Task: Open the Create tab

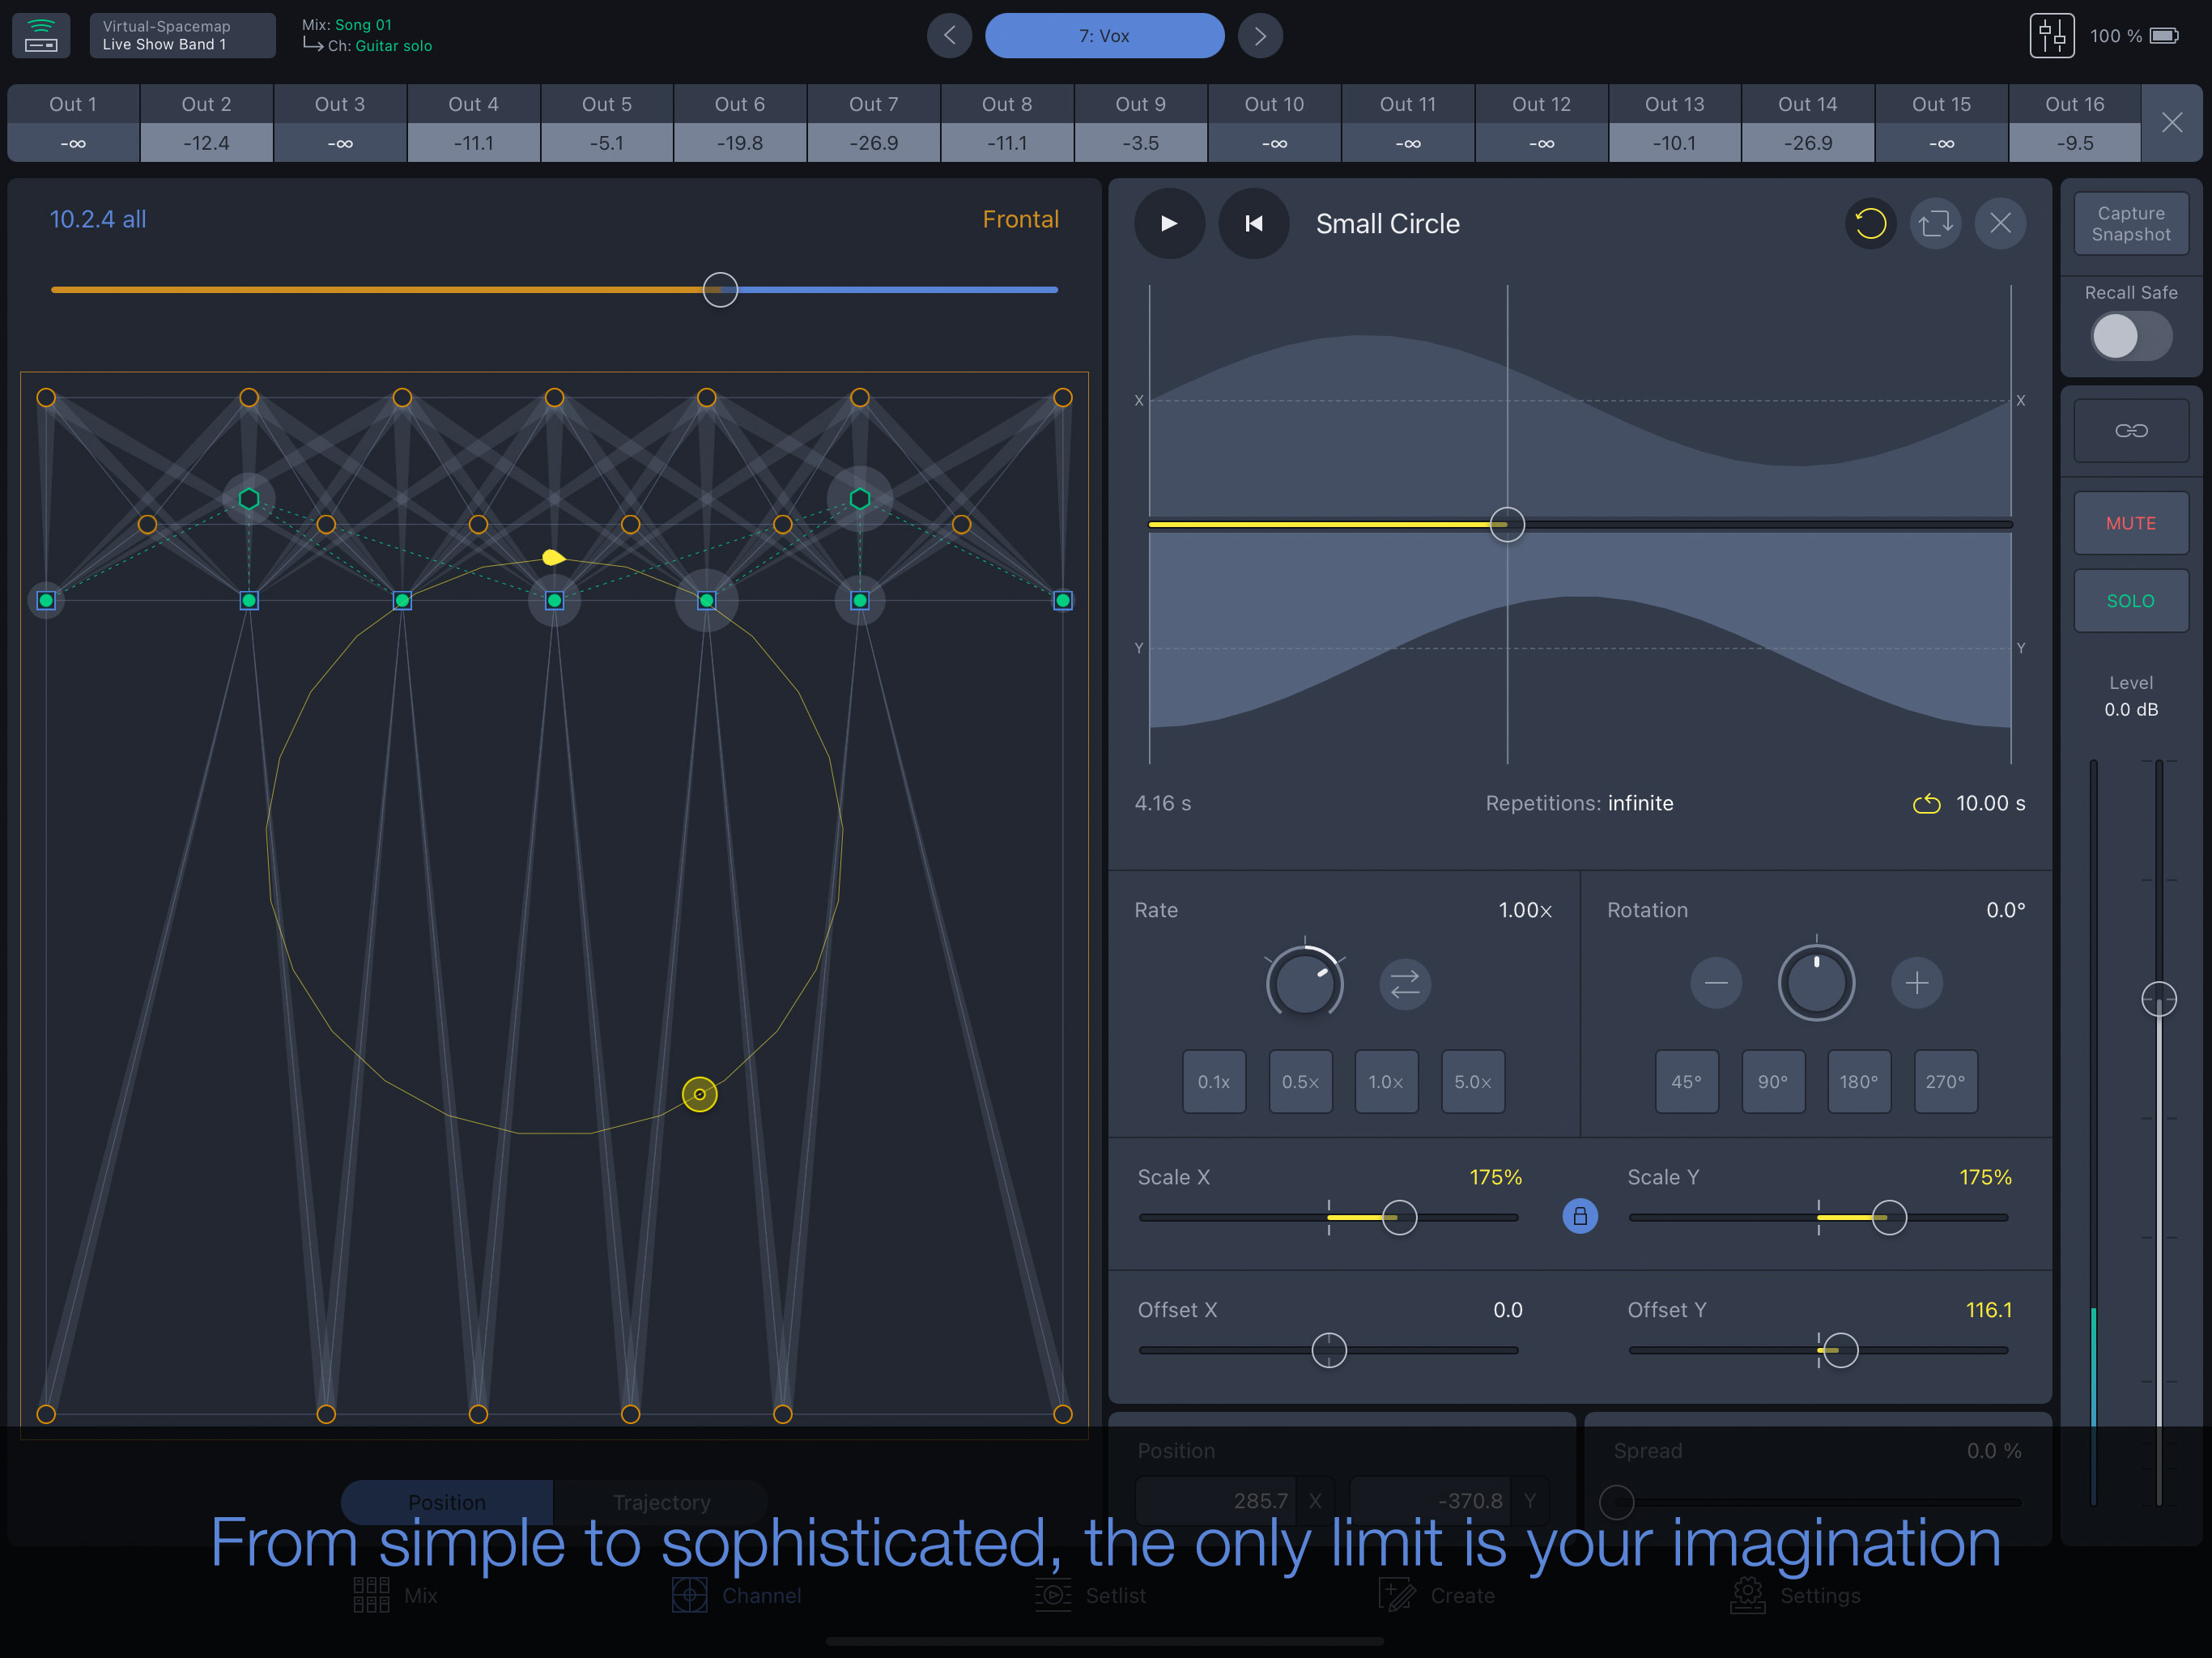Action: [1437, 1595]
